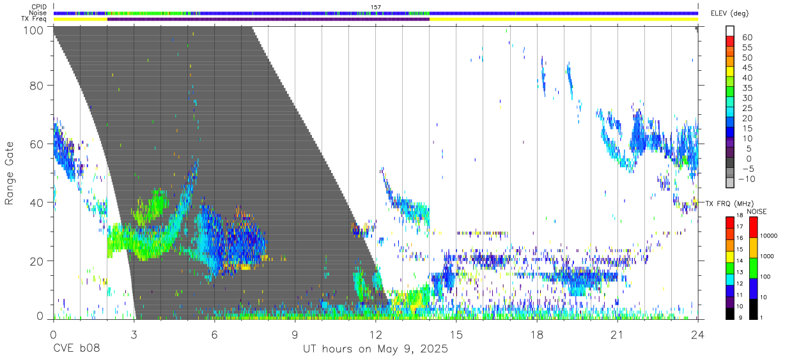Click the purple segment of the TX Freq bar
Viewport: 785px width, 362px height.
[268, 19]
